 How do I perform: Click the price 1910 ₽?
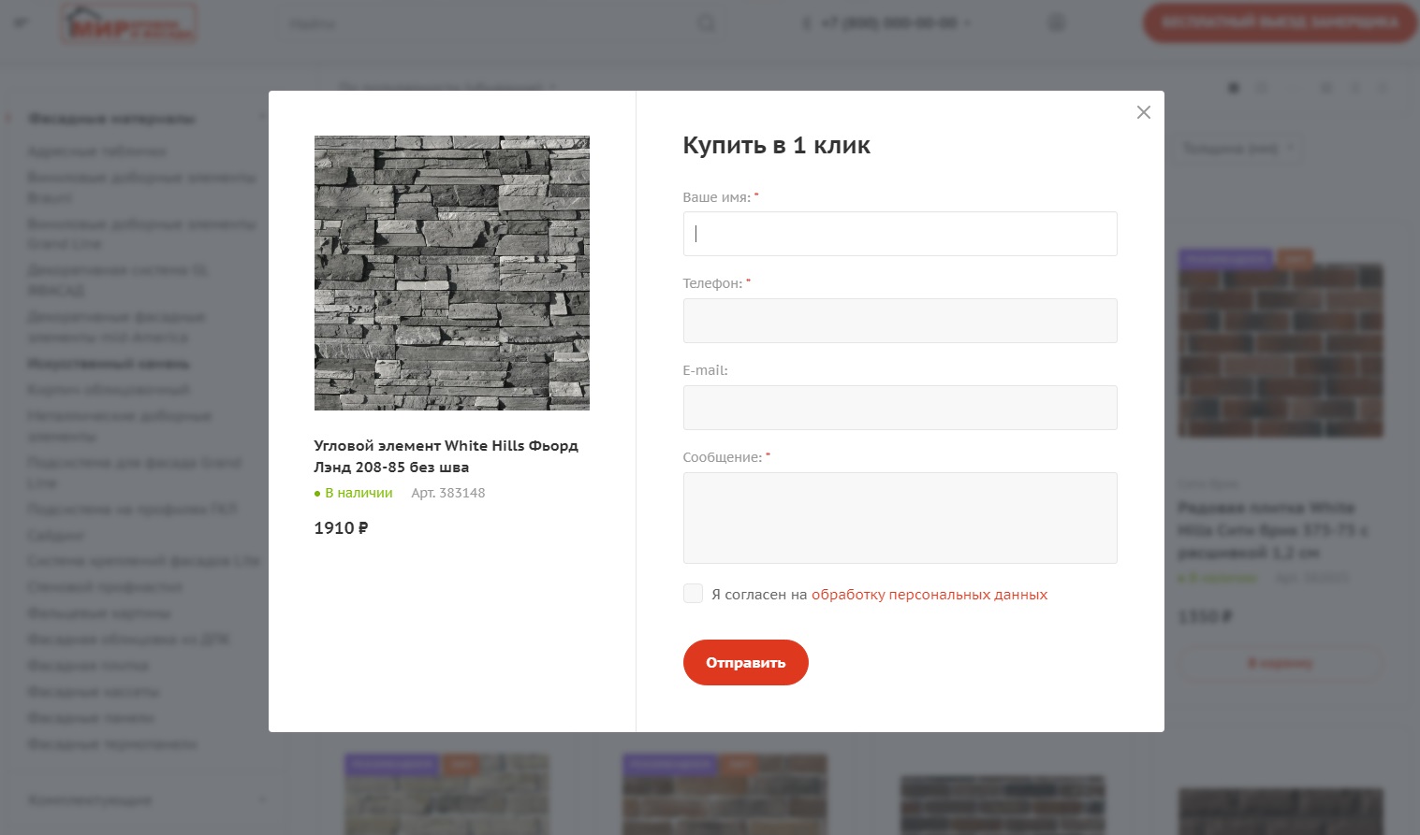[341, 528]
